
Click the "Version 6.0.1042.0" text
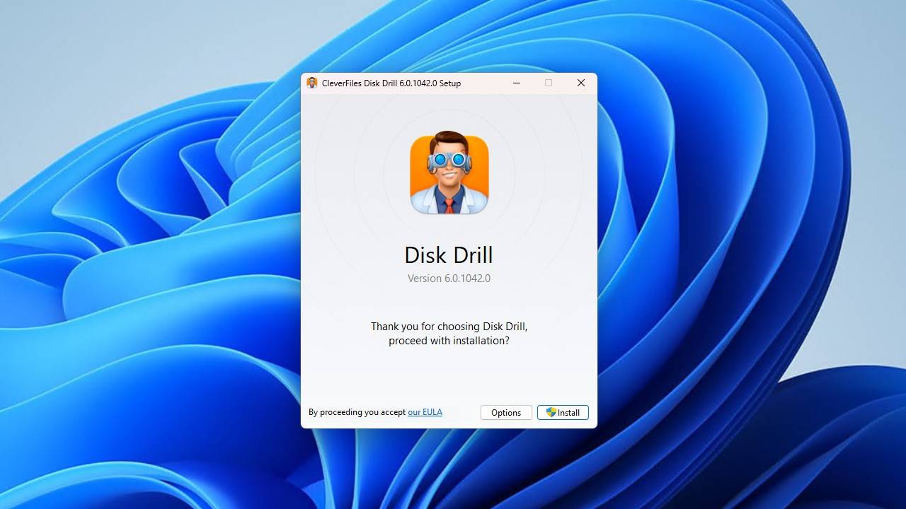pos(449,278)
